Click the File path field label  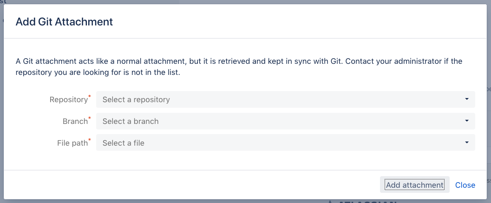point(69,143)
